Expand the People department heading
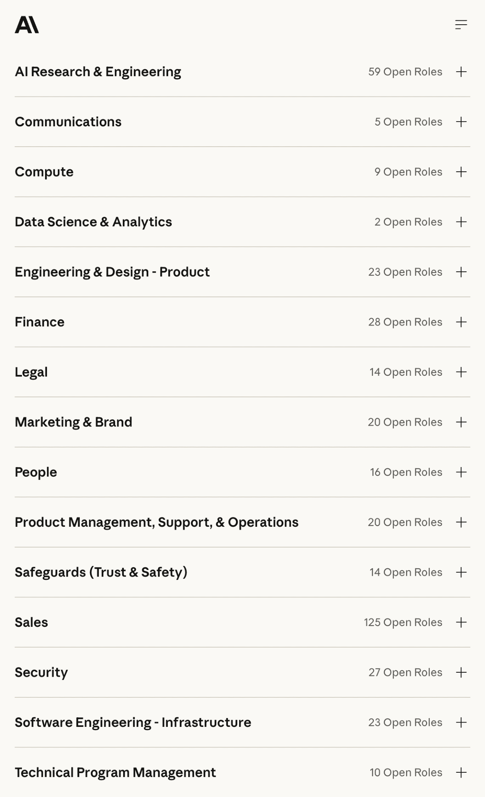 (36, 472)
